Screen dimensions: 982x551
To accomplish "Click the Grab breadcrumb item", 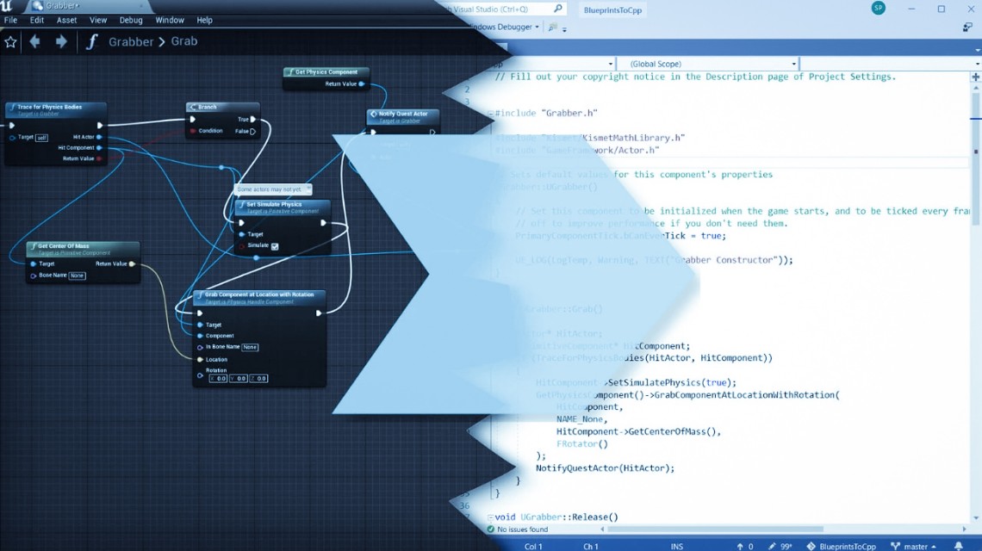I will (184, 41).
